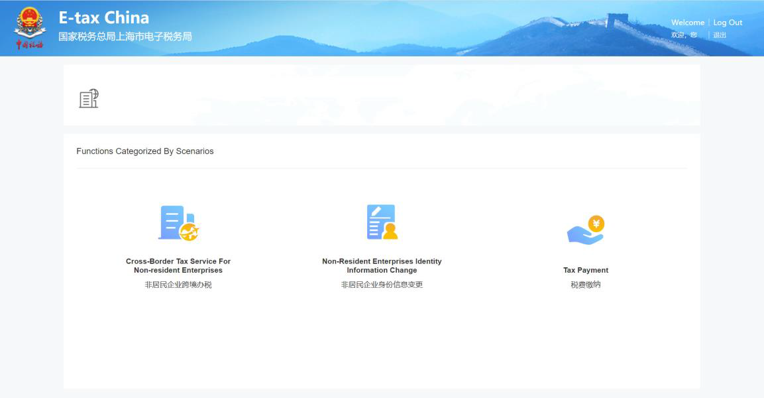Click the 国家税务总局上海市电子税务局 subtitle

[x=125, y=36]
